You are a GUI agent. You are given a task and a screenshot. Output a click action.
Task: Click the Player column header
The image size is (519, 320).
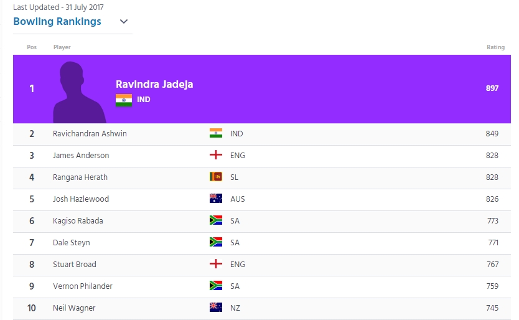62,47
